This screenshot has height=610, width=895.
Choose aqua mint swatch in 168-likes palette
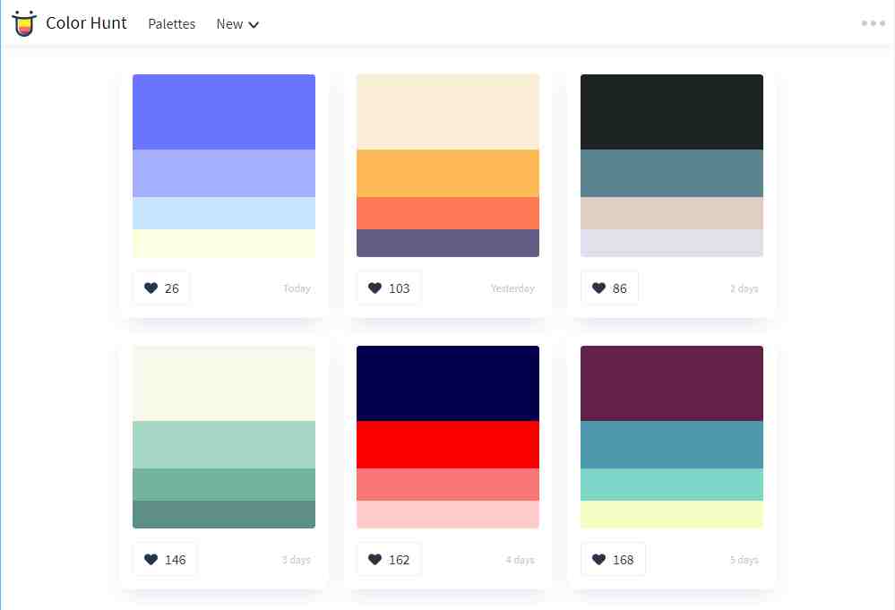coord(672,485)
